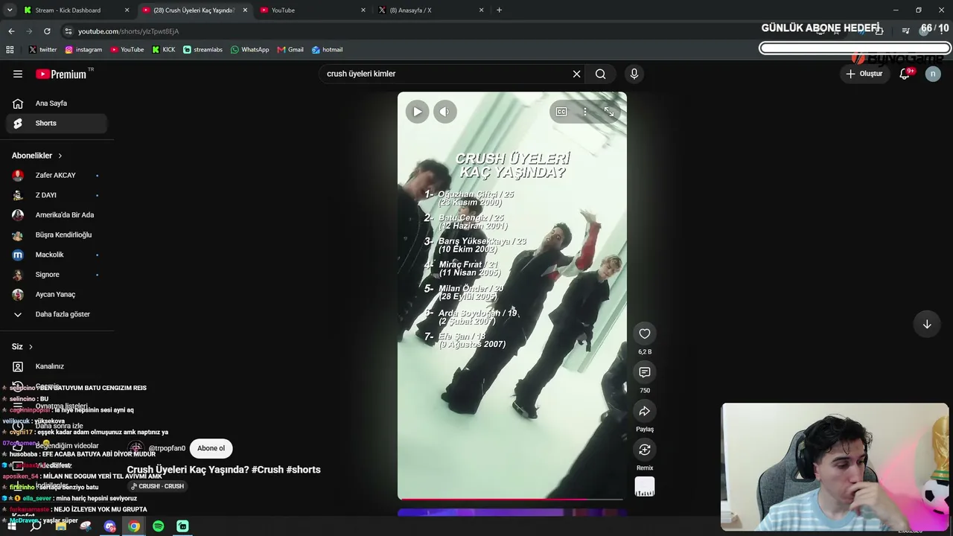The height and width of the screenshot is (536, 953).
Task: Click the Abone ol subscribe button
Action: [211, 448]
